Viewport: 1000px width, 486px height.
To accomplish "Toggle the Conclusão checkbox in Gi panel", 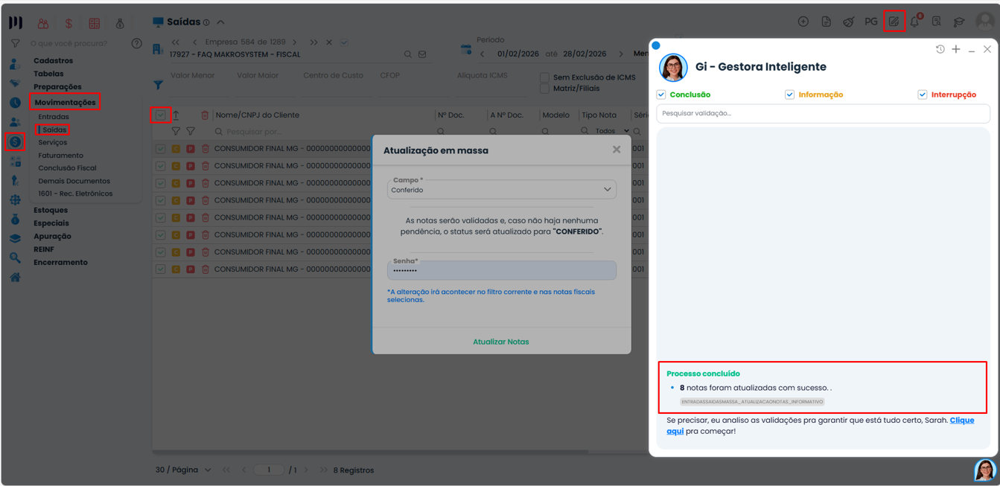I will coord(661,95).
